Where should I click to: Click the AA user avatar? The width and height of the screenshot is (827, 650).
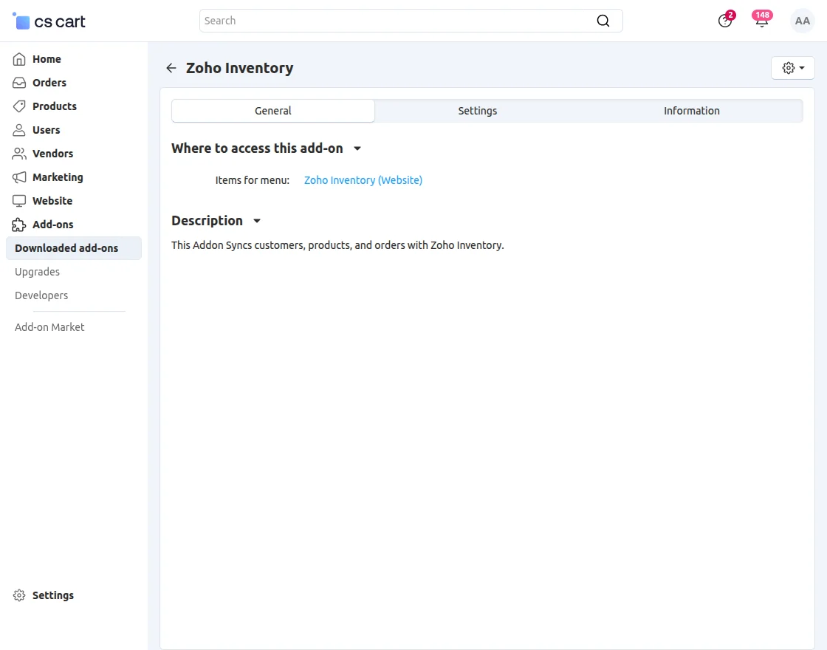click(x=802, y=21)
